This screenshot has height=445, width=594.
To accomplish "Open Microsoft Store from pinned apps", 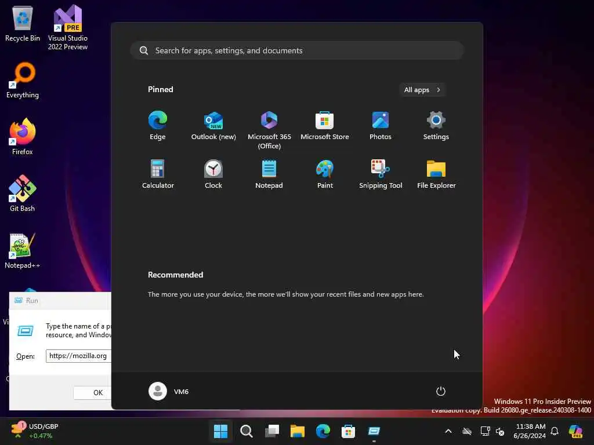I will (325, 126).
